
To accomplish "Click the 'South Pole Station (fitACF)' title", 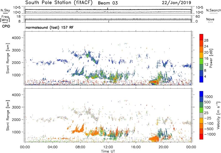I will pyautogui.click(x=59, y=3).
